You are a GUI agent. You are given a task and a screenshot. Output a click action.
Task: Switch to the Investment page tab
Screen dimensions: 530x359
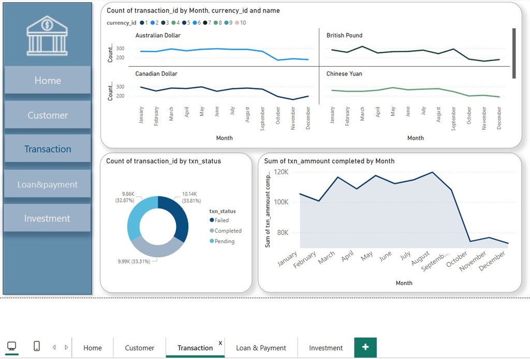click(326, 348)
